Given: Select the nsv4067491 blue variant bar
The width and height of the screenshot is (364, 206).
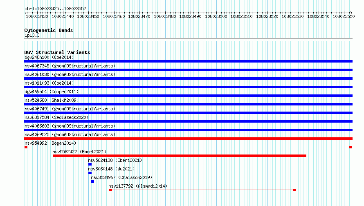Looking at the screenshot, I should pyautogui.click(x=188, y=113).
